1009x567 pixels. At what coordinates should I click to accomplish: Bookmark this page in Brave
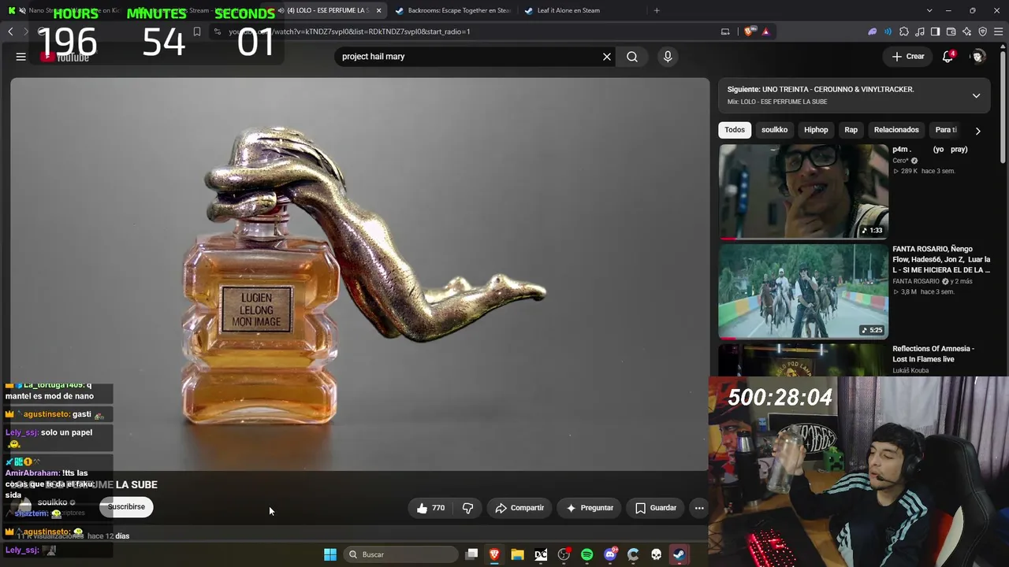pos(197,31)
